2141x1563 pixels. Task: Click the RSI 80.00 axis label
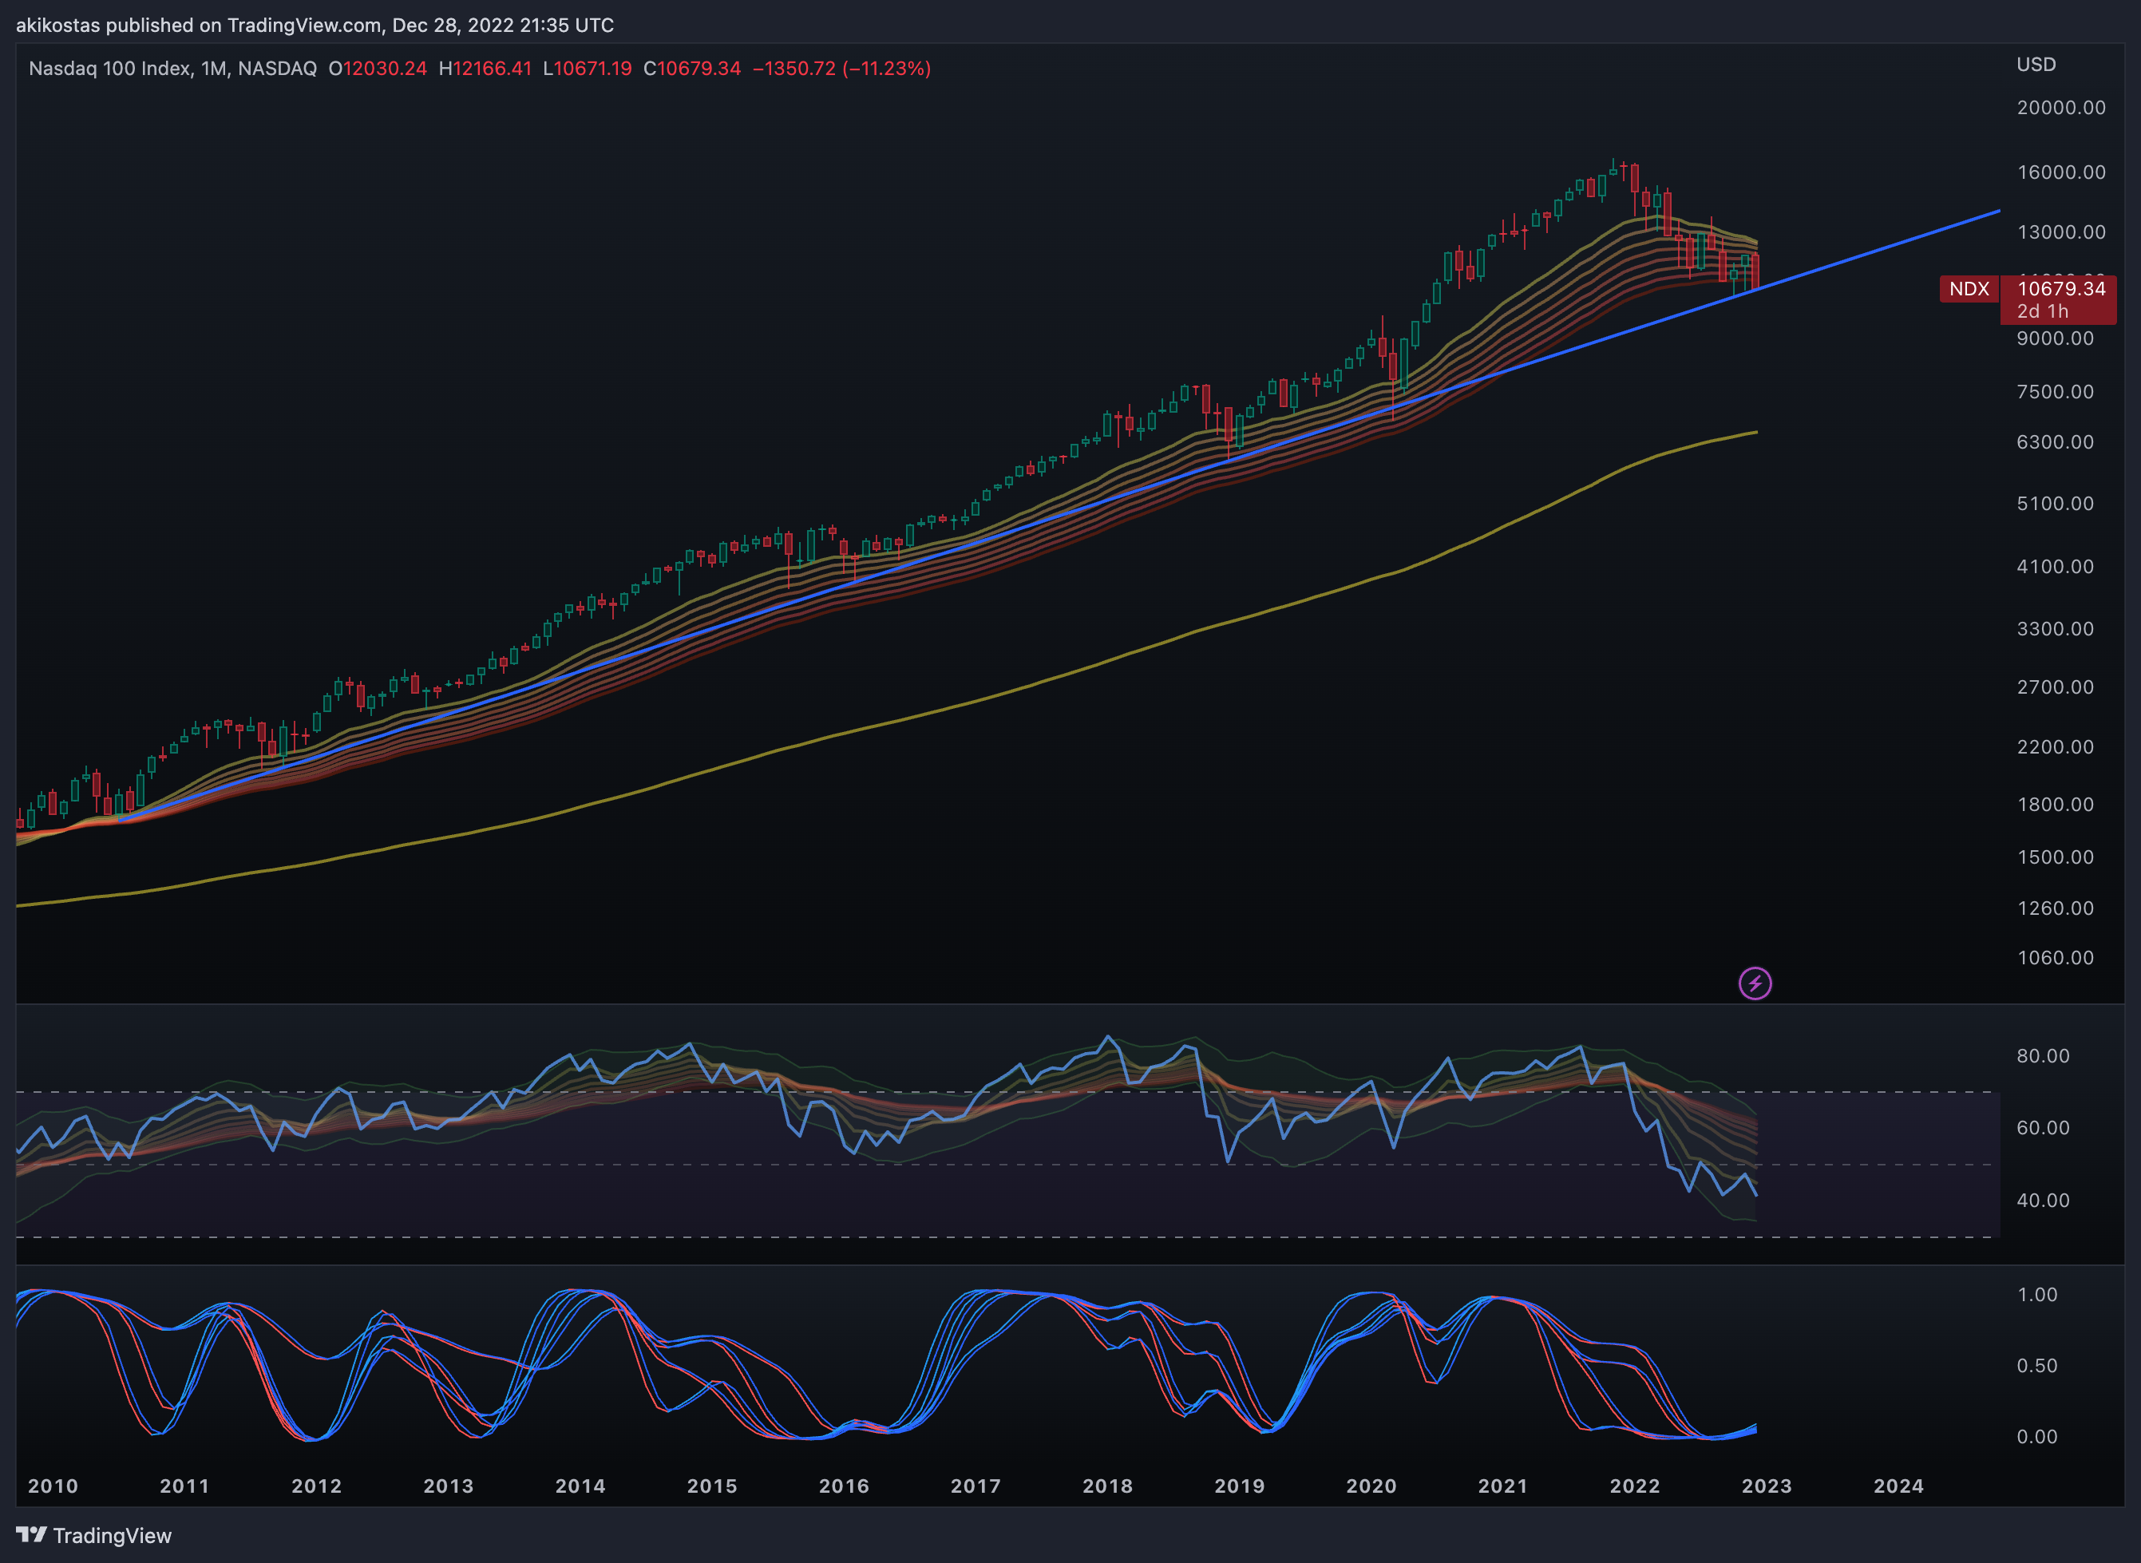[2043, 1056]
